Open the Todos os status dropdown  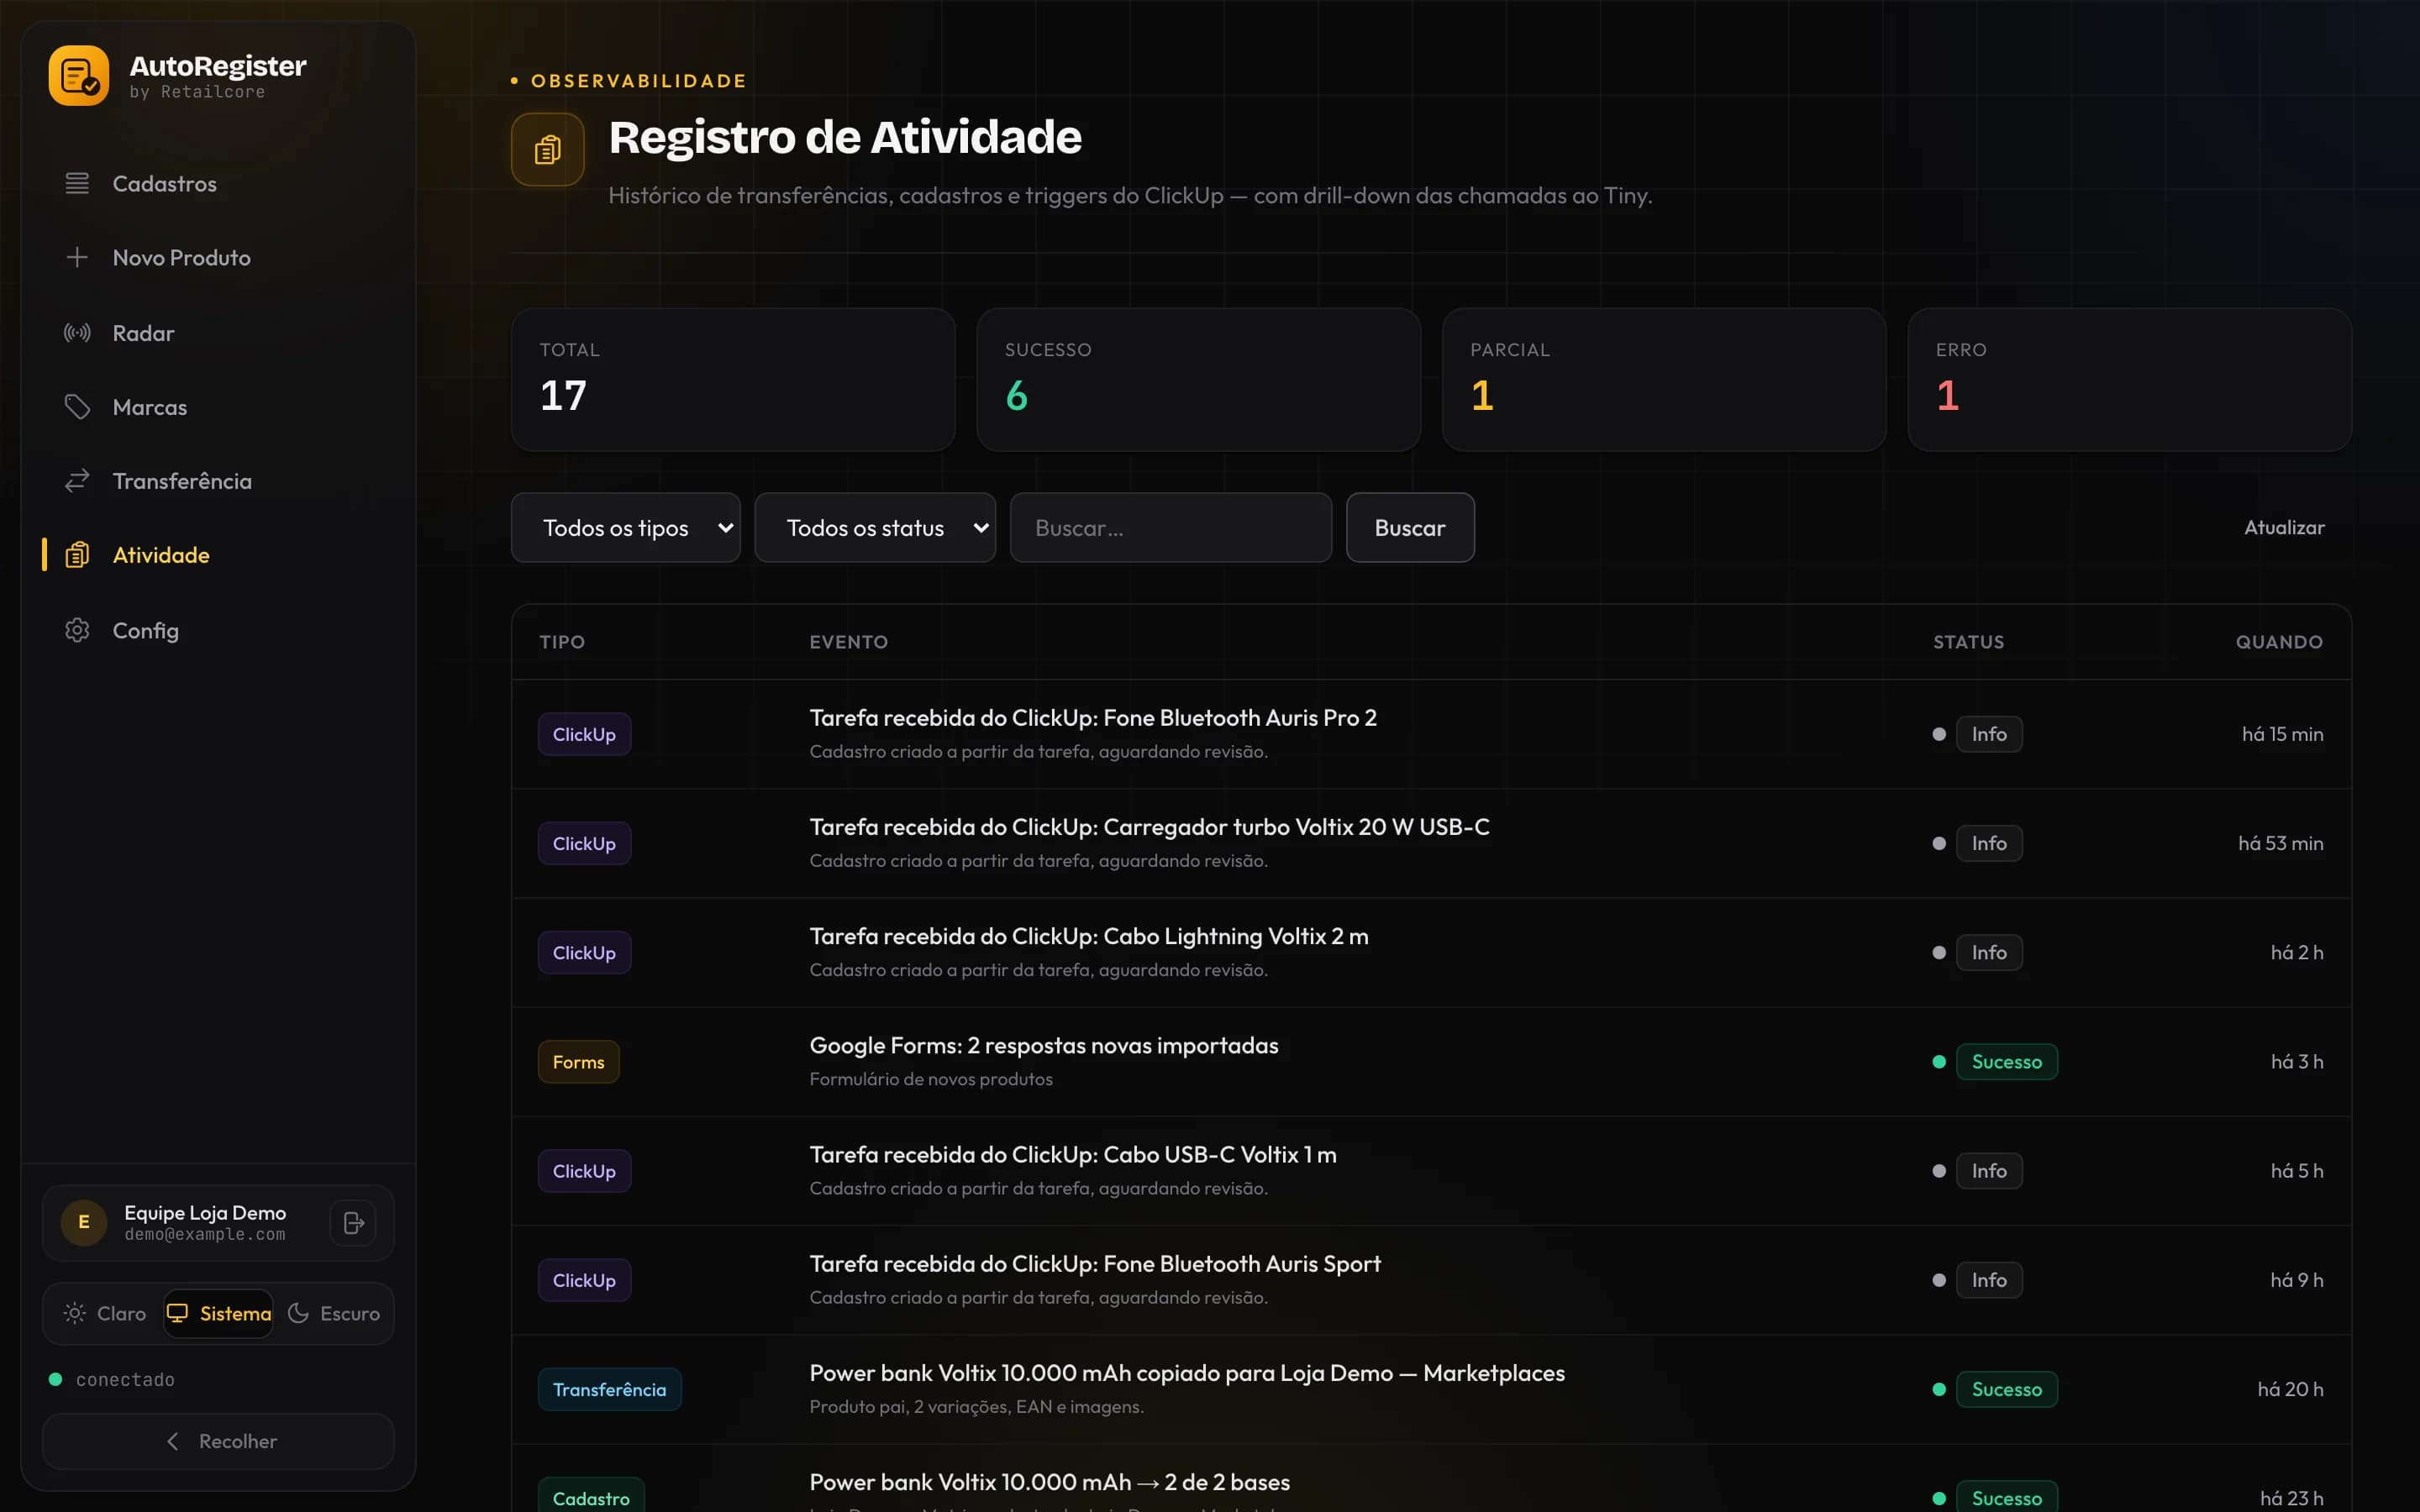pos(875,527)
